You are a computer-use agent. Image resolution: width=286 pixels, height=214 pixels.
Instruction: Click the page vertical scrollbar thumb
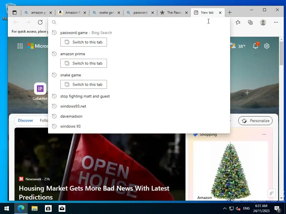coord(282,53)
